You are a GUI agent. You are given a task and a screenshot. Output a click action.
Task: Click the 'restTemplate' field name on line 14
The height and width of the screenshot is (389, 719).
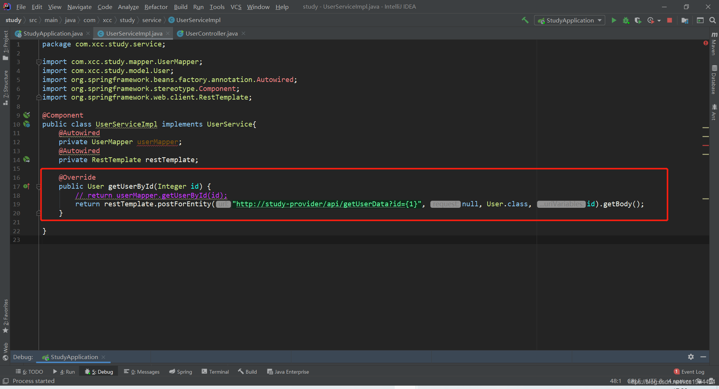point(170,160)
